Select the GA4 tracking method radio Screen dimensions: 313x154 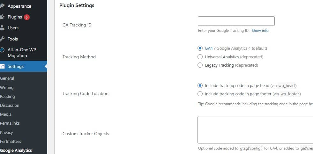pos(200,48)
